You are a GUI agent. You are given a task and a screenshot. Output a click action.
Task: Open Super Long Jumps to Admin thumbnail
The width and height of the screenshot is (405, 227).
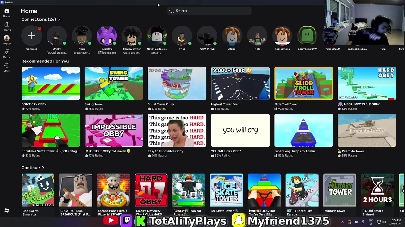[303, 131]
